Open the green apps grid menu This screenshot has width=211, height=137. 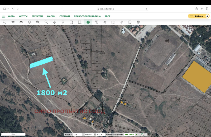pos(3,16)
